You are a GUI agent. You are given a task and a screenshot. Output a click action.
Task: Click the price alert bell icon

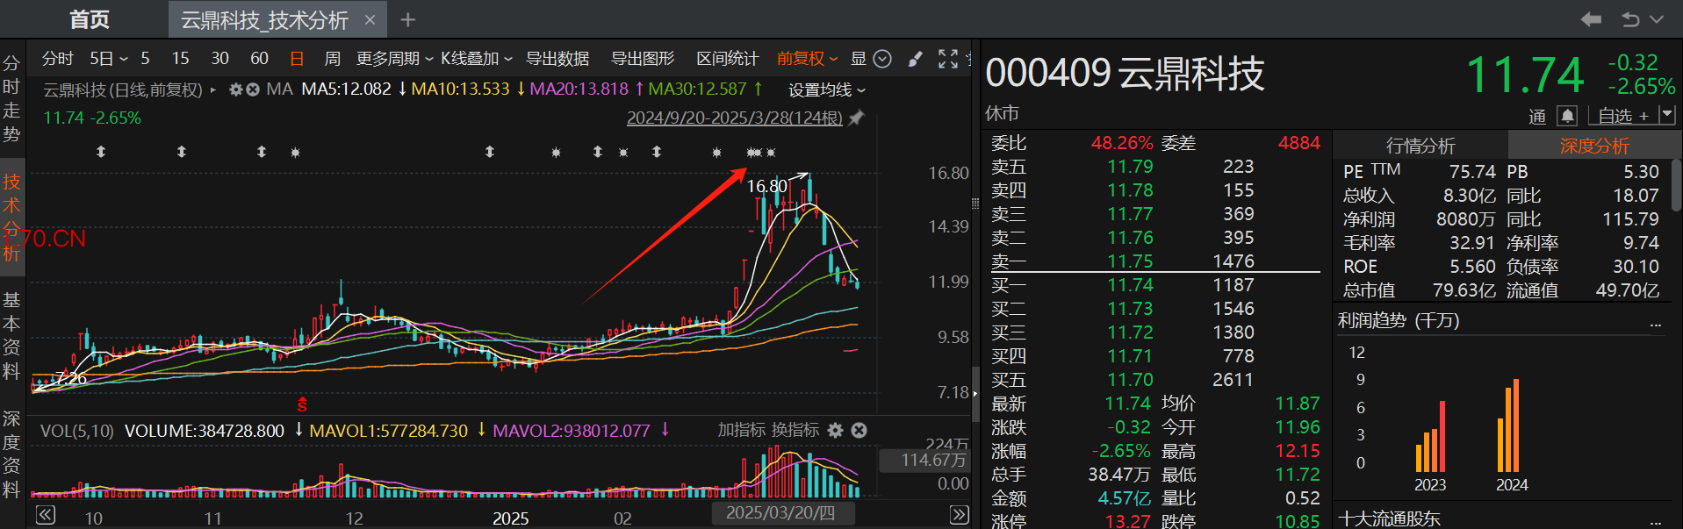1567,116
